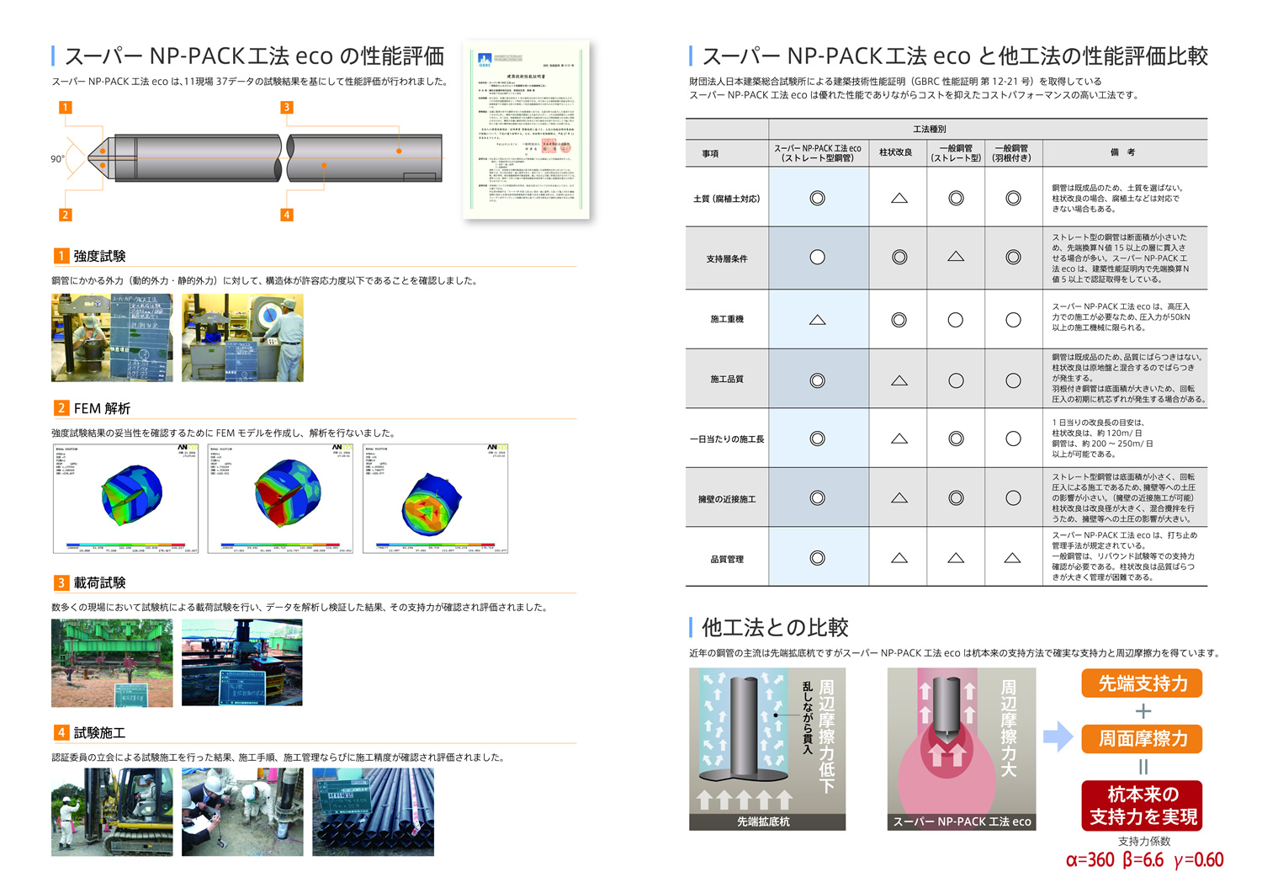The width and height of the screenshot is (1262, 893).
Task: Click the 柱状改良 column header
Action: [x=896, y=152]
